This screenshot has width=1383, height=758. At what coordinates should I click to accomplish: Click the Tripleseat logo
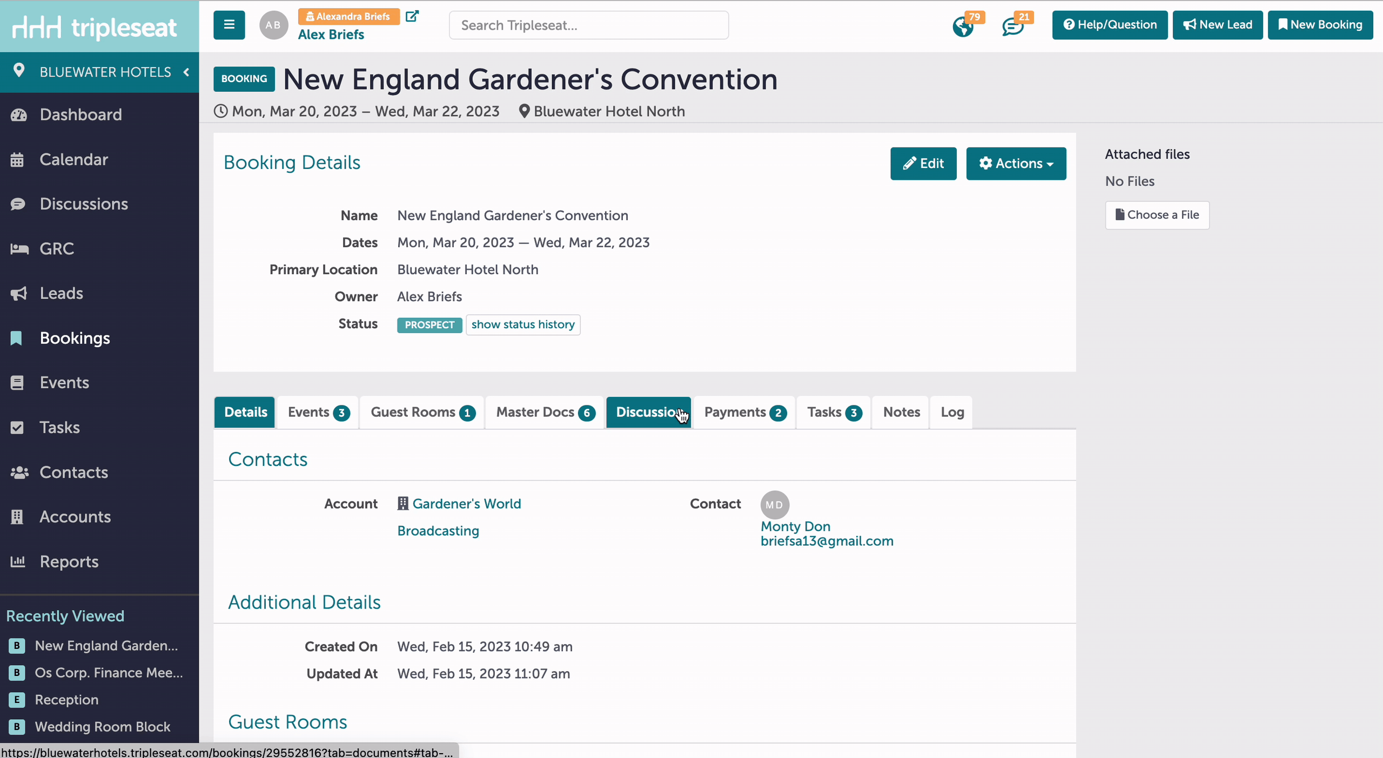pos(95,27)
